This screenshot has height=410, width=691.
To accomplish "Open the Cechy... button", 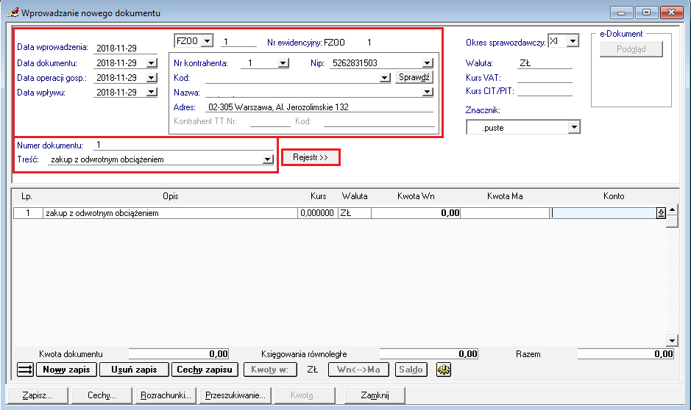I will pyautogui.click(x=102, y=395).
